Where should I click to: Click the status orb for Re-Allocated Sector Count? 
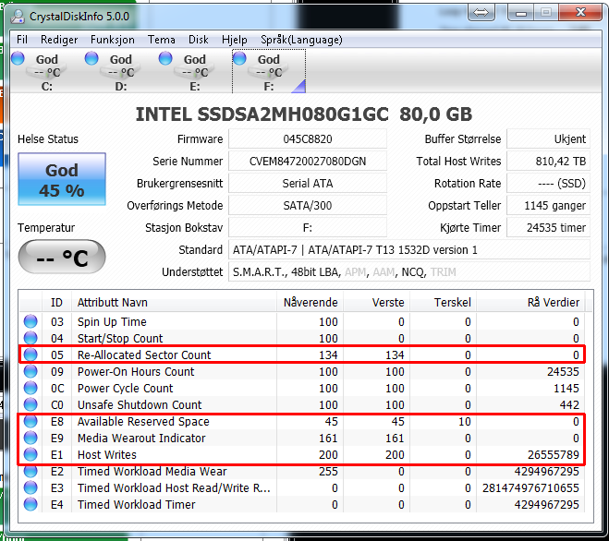pyautogui.click(x=30, y=355)
